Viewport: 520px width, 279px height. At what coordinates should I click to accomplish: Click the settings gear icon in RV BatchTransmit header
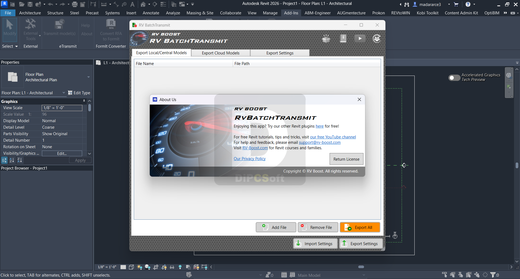click(x=377, y=38)
